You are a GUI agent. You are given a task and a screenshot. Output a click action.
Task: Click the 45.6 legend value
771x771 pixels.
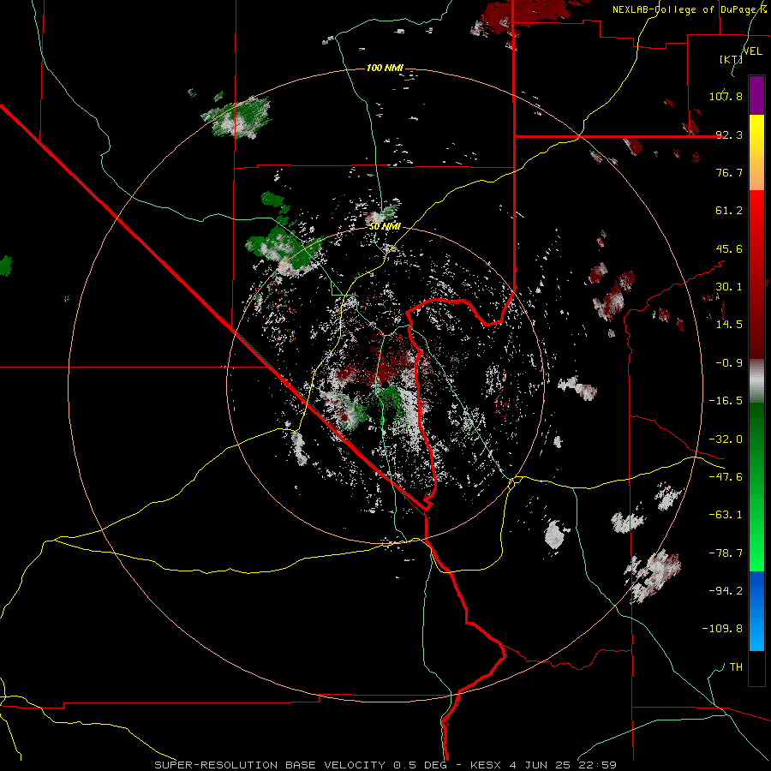click(729, 248)
